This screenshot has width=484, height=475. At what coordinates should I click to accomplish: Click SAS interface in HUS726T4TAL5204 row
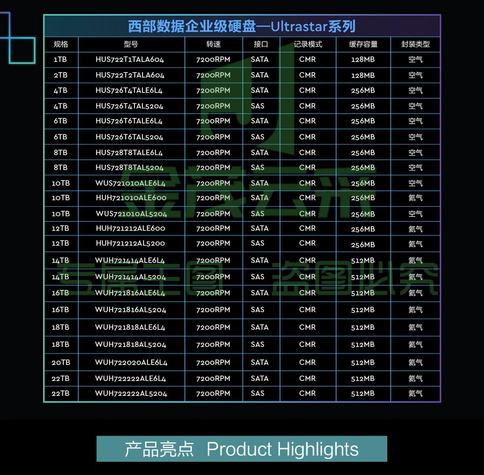point(258,106)
